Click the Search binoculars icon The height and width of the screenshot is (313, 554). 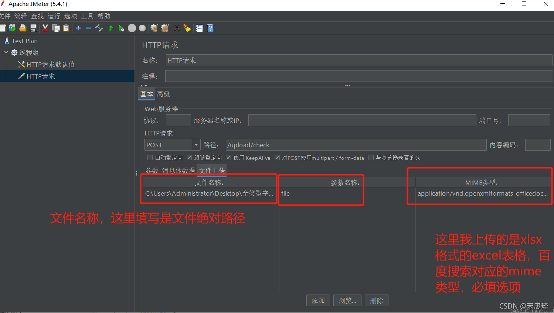tap(177, 28)
